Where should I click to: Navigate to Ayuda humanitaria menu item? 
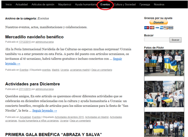[85, 5]
